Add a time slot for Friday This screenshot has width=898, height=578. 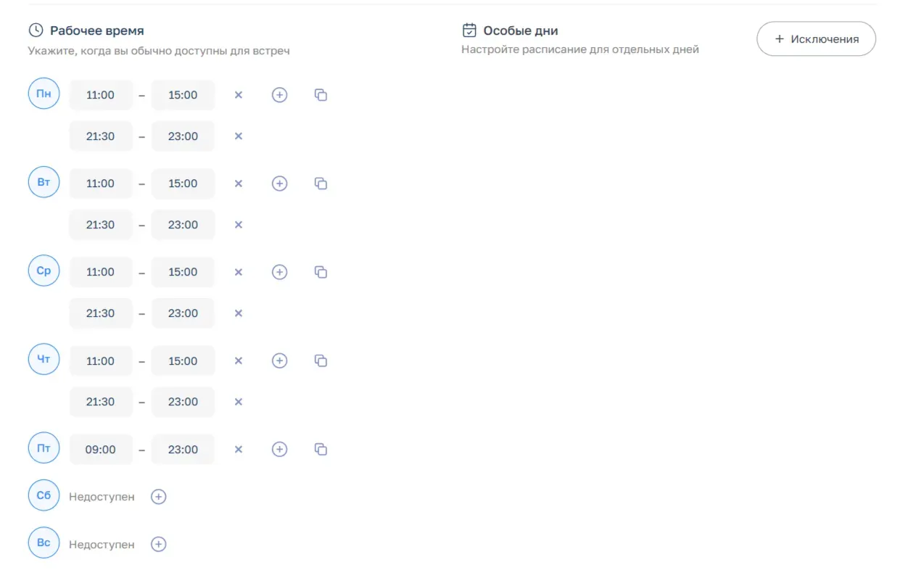pos(279,450)
